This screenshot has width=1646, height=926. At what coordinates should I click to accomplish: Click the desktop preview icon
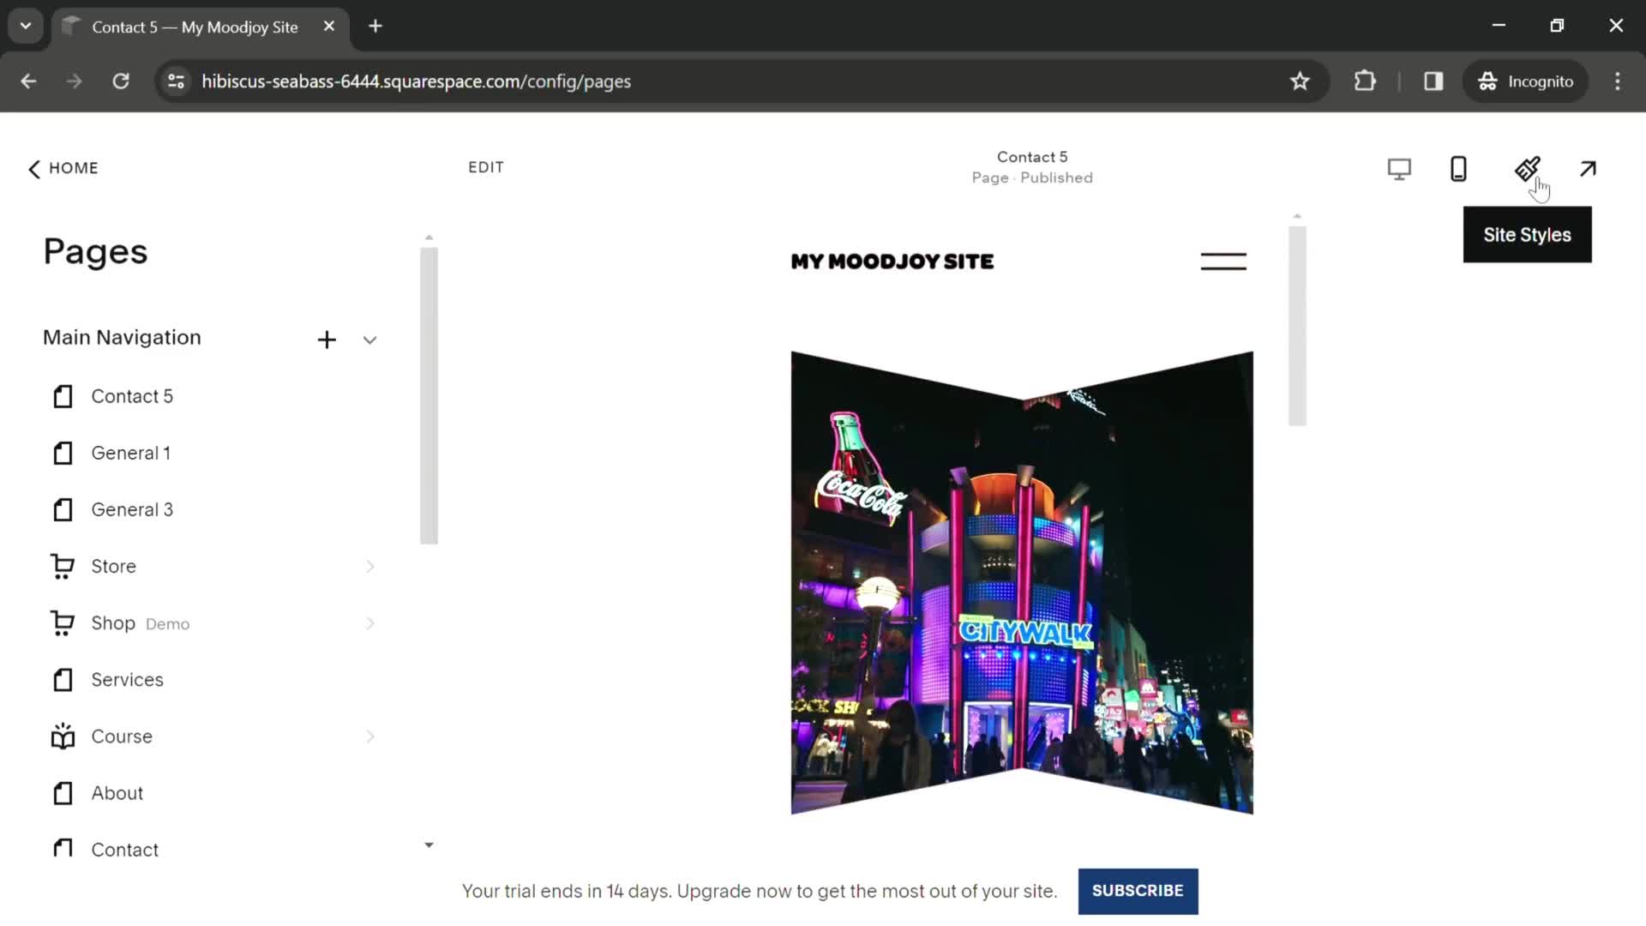1398,168
